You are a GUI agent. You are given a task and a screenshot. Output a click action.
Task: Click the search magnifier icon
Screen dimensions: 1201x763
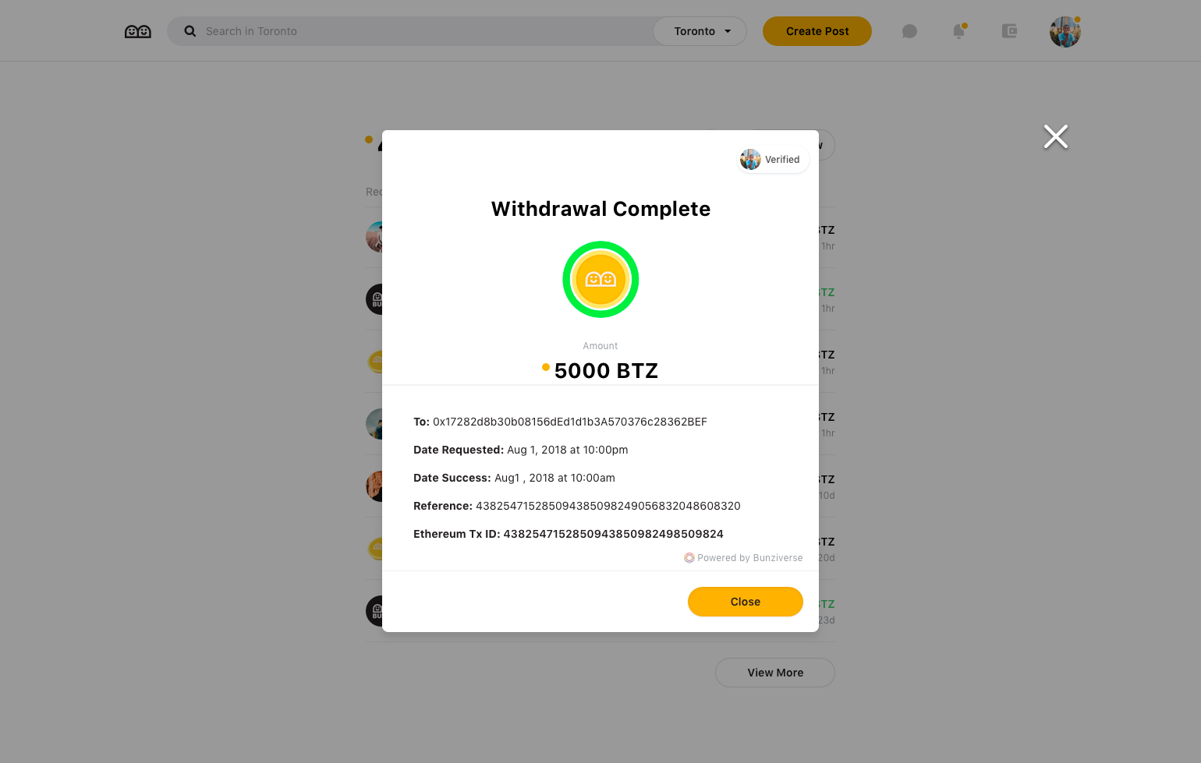tap(190, 31)
